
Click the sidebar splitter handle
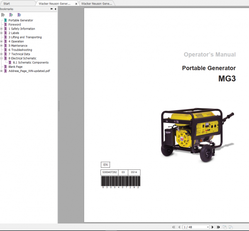59,106
